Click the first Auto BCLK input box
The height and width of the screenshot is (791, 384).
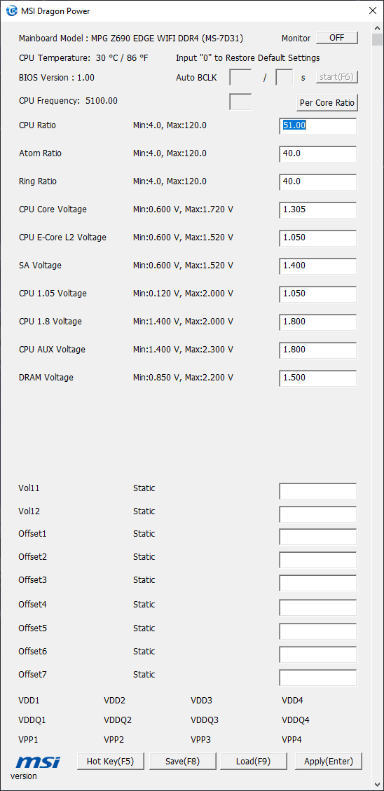click(240, 78)
